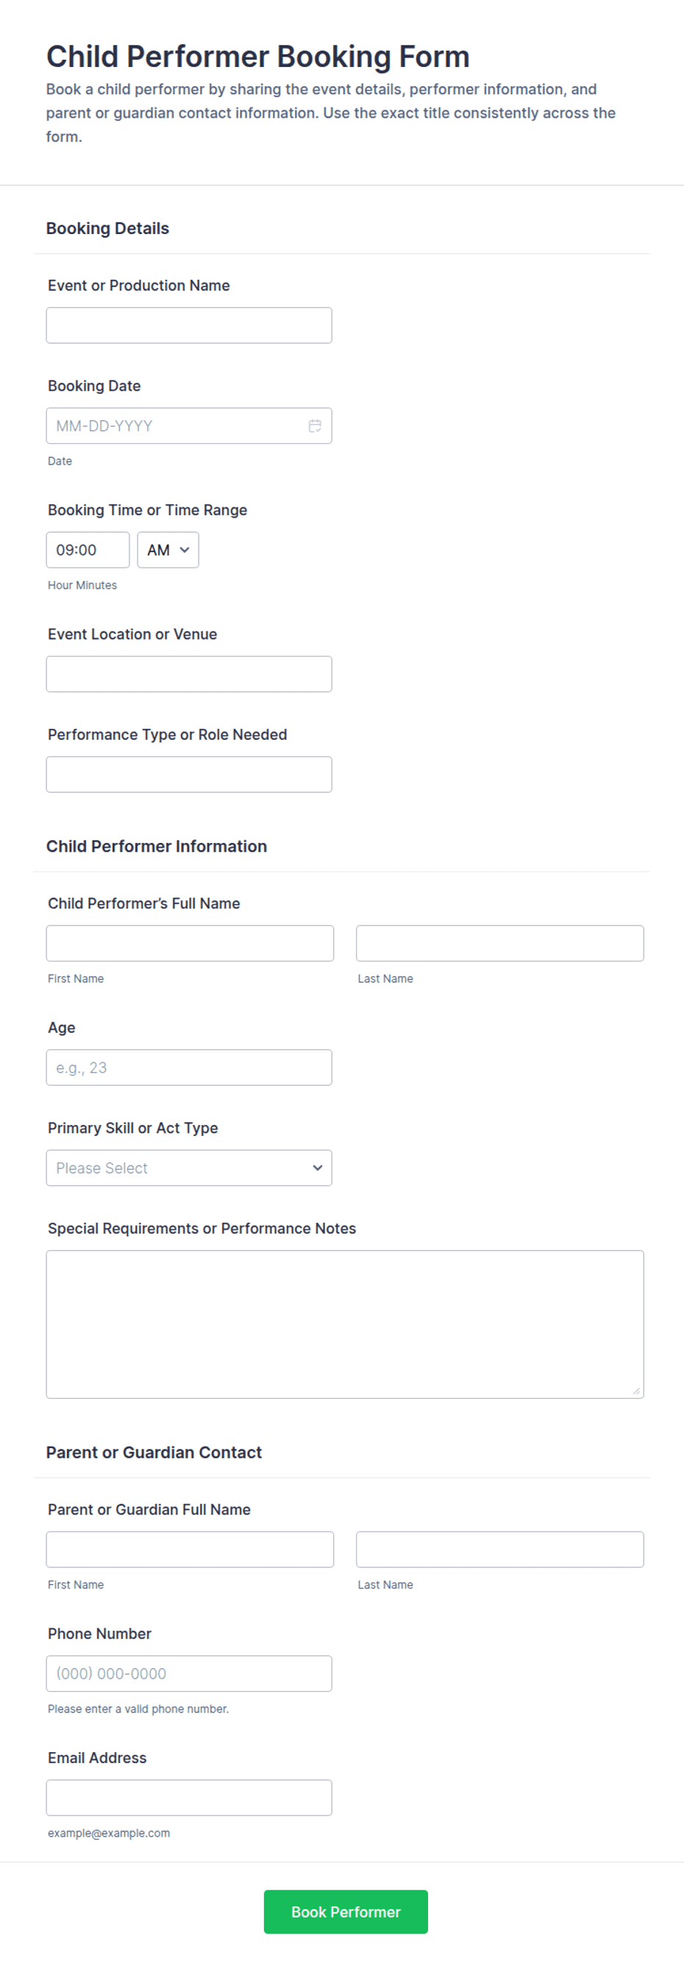Click the Primary Skill dropdown chevron arrow
This screenshot has height=1970, width=684.
(x=317, y=1168)
